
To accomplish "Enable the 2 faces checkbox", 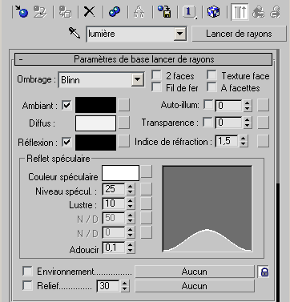I will (x=156, y=75).
